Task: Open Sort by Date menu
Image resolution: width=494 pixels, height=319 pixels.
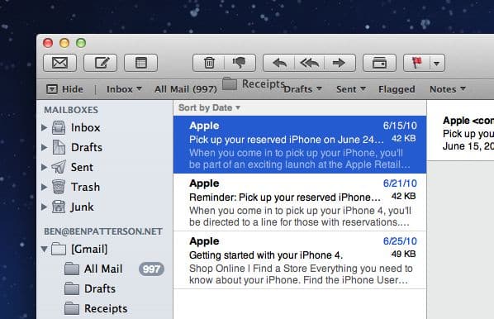Action: [209, 107]
